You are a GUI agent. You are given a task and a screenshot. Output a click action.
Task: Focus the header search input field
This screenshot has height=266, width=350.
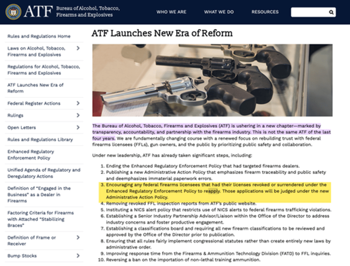(x=313, y=12)
